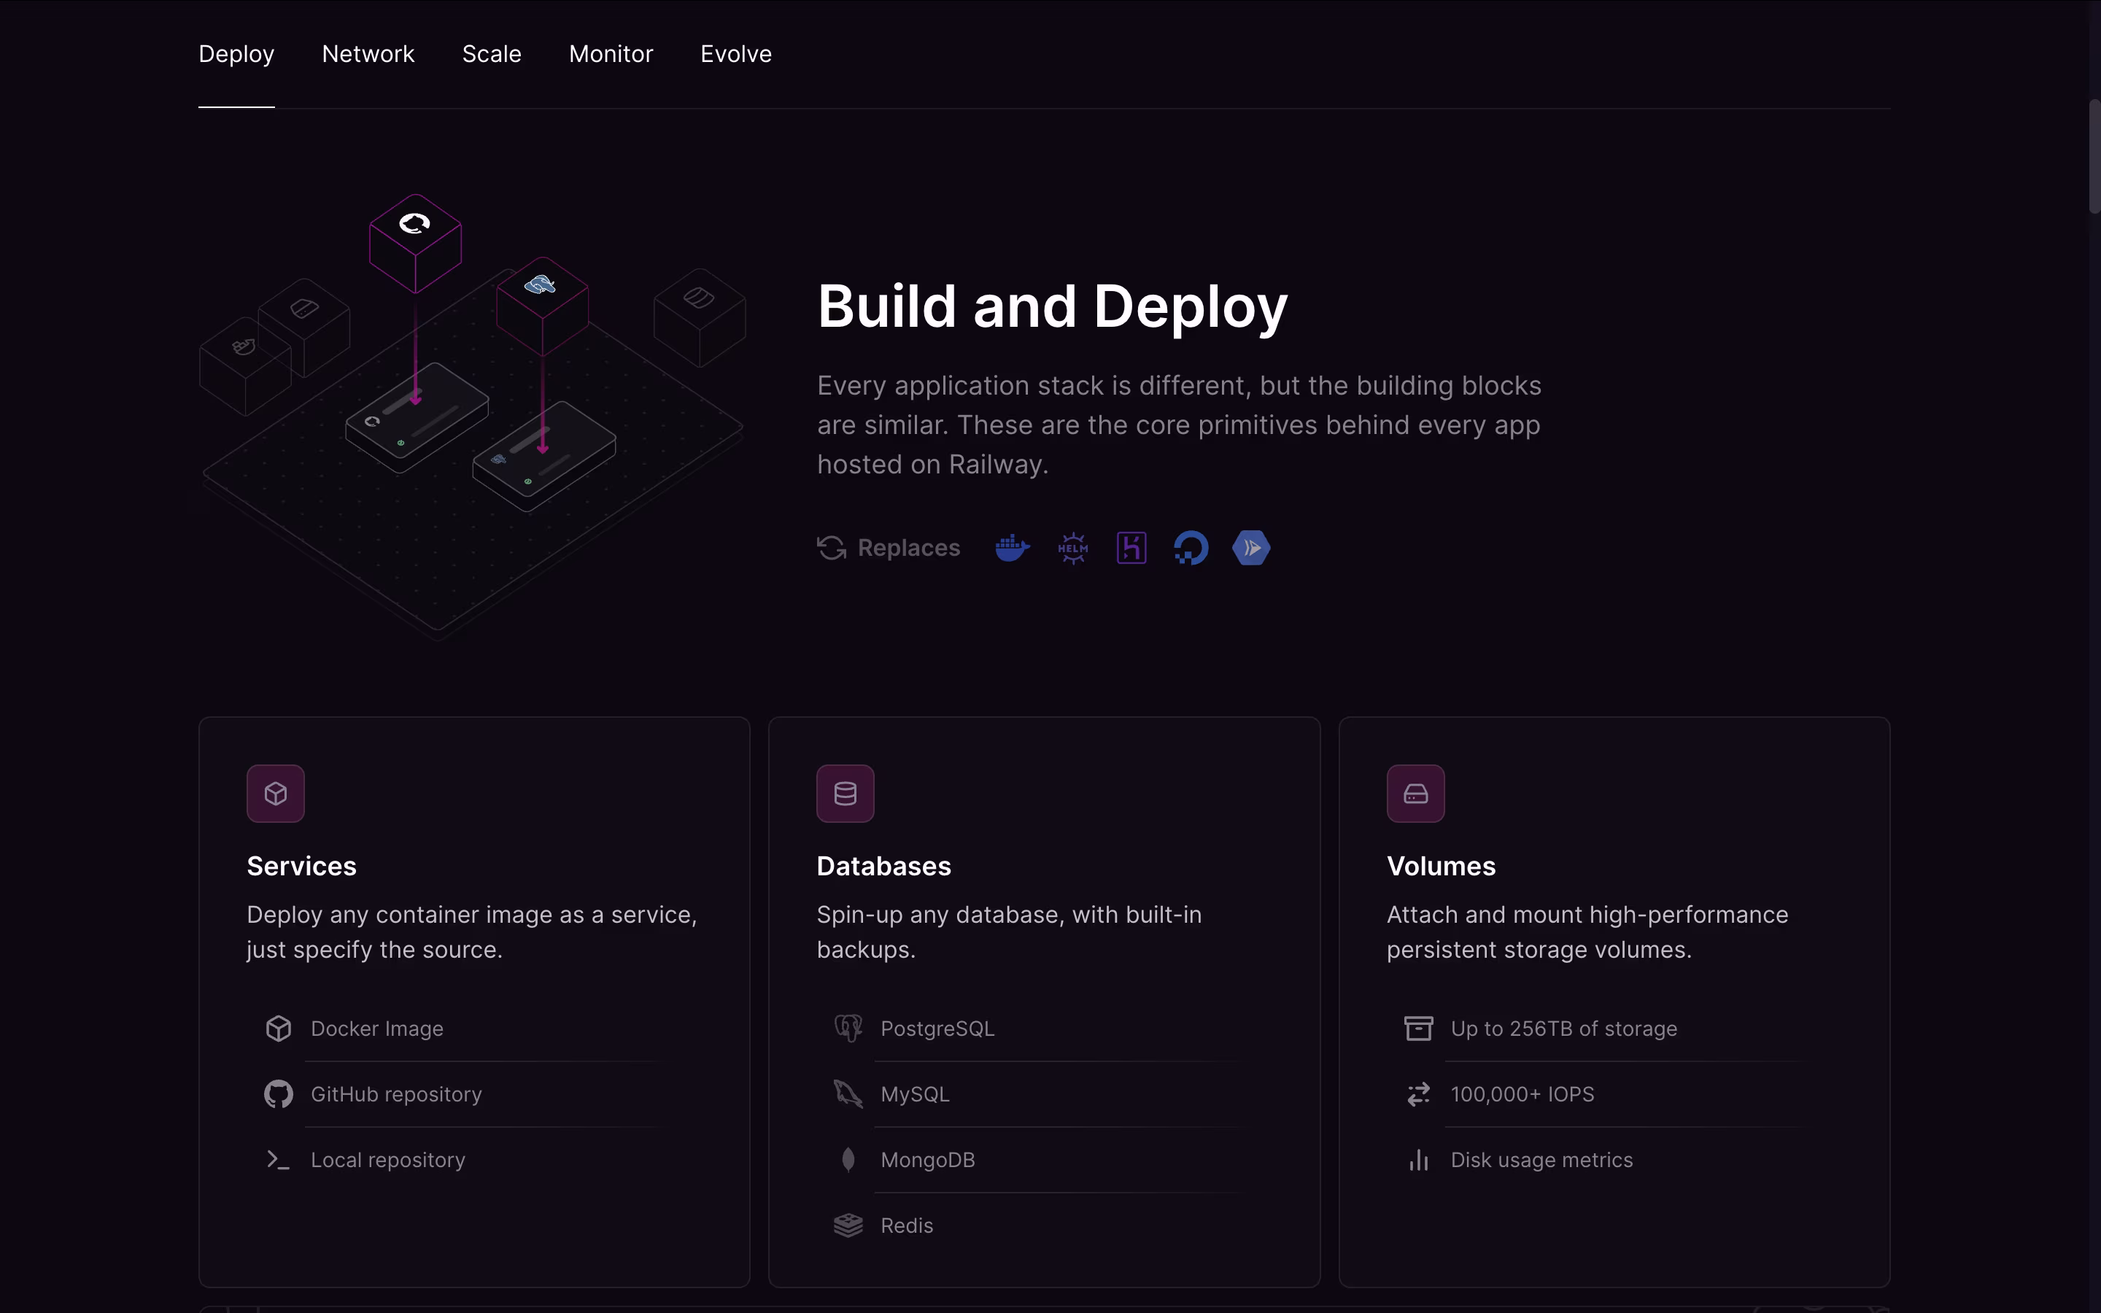Click the Helm logo icon
The width and height of the screenshot is (2101, 1313).
click(1072, 548)
